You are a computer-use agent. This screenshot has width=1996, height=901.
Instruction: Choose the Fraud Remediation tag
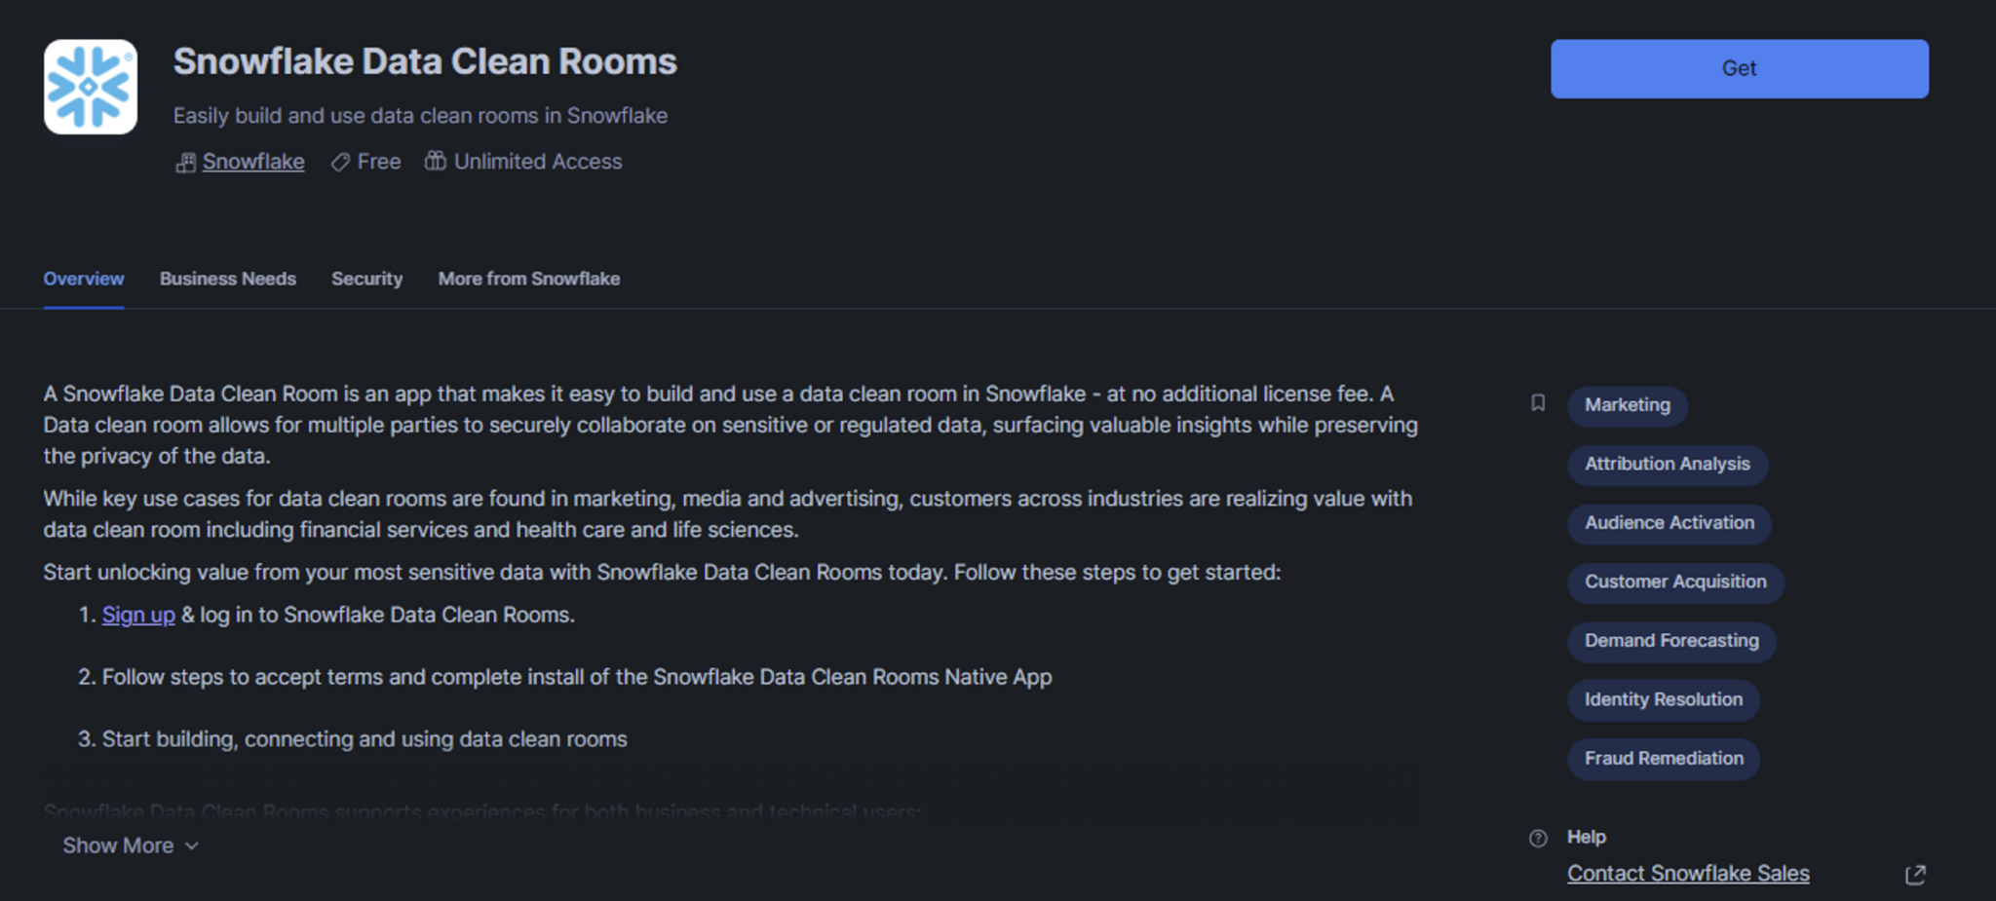[x=1664, y=759]
